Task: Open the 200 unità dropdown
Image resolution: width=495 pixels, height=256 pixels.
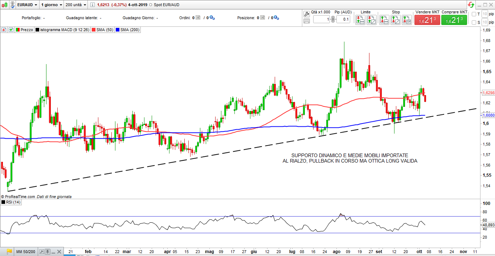Action: (x=76, y=5)
